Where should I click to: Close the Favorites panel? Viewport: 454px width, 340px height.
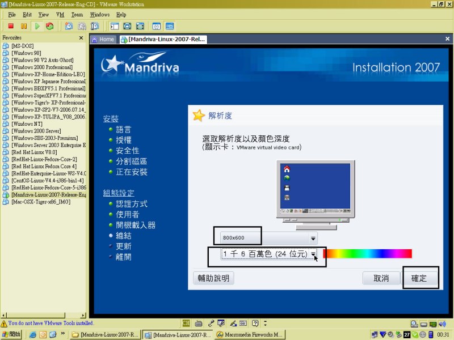point(81,38)
